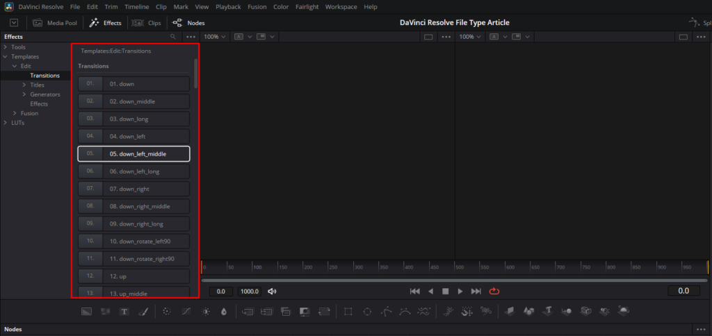The height and width of the screenshot is (336, 712).
Task: Toggle left viewer single/dual view button
Action: [x=428, y=37]
